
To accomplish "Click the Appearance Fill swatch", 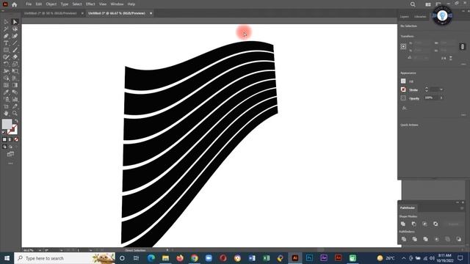I will coord(403,81).
